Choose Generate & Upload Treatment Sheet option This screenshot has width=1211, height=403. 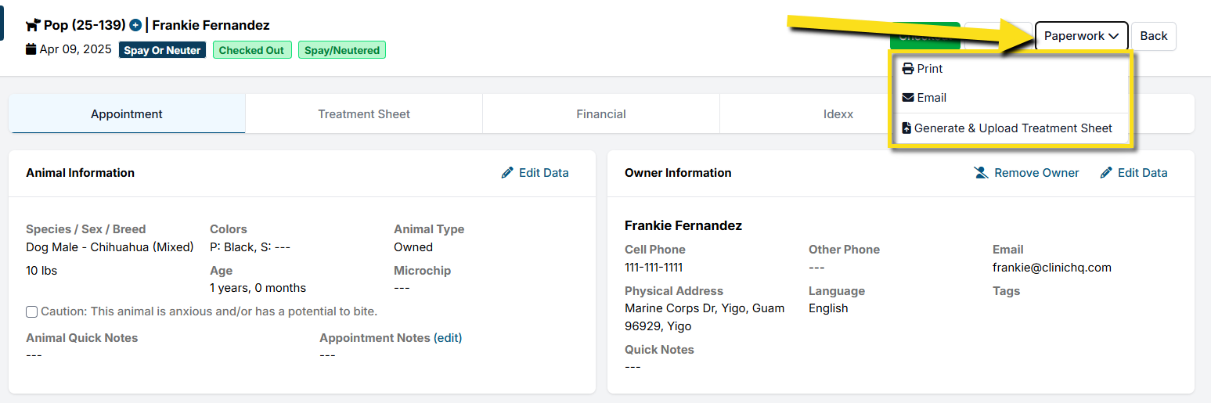pos(1013,128)
